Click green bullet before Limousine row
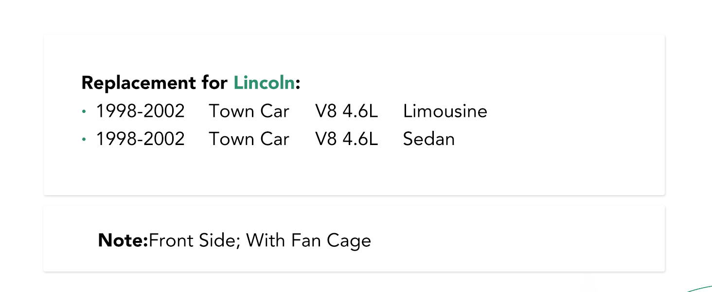This screenshot has width=712, height=292. (84, 112)
